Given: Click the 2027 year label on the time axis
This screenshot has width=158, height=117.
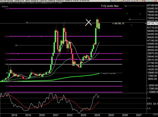Looking at the screenshot, I should [x=139, y=115].
